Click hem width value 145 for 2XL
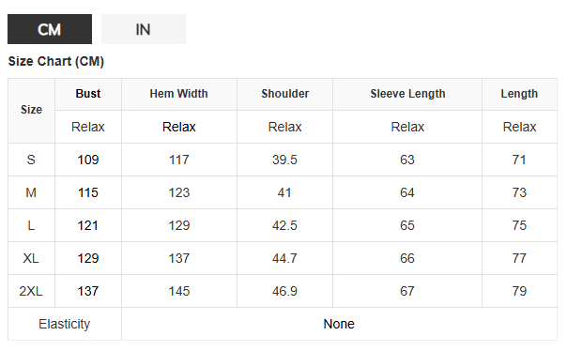Image resolution: width=567 pixels, height=351 pixels. coord(179,291)
